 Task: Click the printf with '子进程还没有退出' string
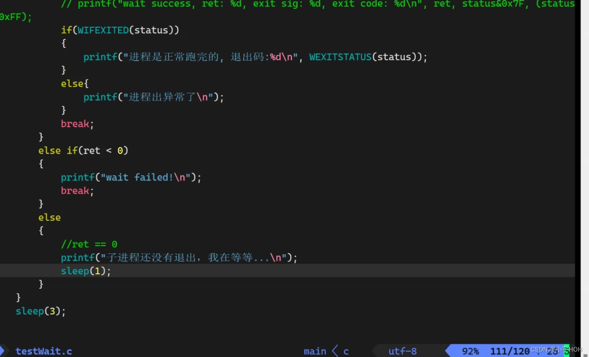(x=179, y=258)
